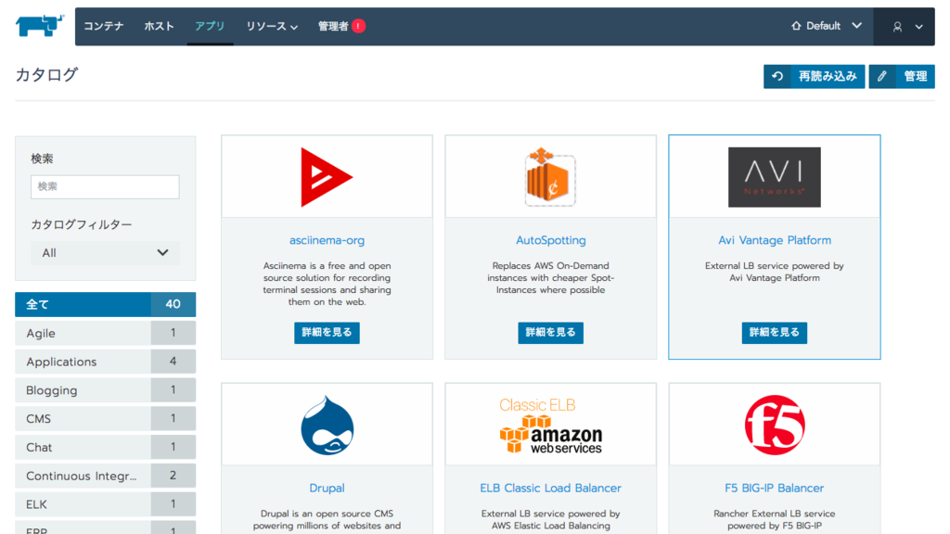Click the home icon beside Default
This screenshot has width=950, height=534.
[x=796, y=26]
